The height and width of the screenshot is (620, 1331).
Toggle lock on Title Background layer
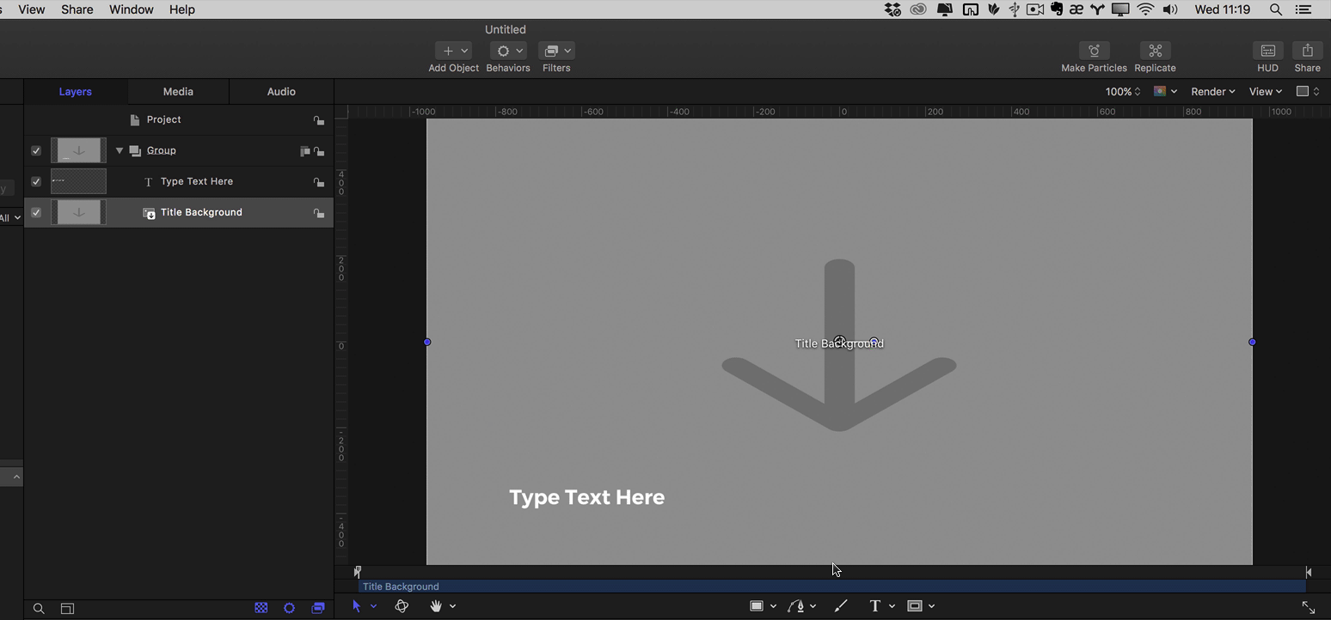pyautogui.click(x=319, y=213)
